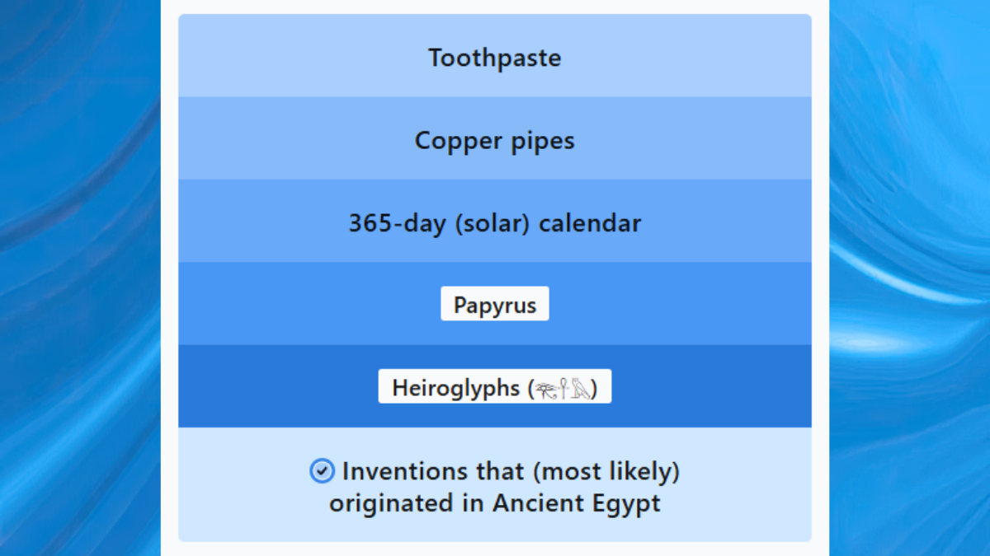Click the text 'originated in Ancient Egypt'
The image size is (990, 556).
pyautogui.click(x=495, y=503)
